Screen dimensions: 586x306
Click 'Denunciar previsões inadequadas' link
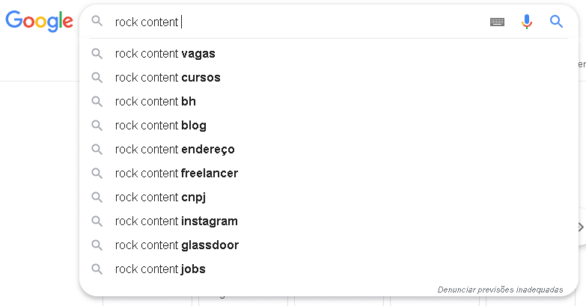pos(500,290)
